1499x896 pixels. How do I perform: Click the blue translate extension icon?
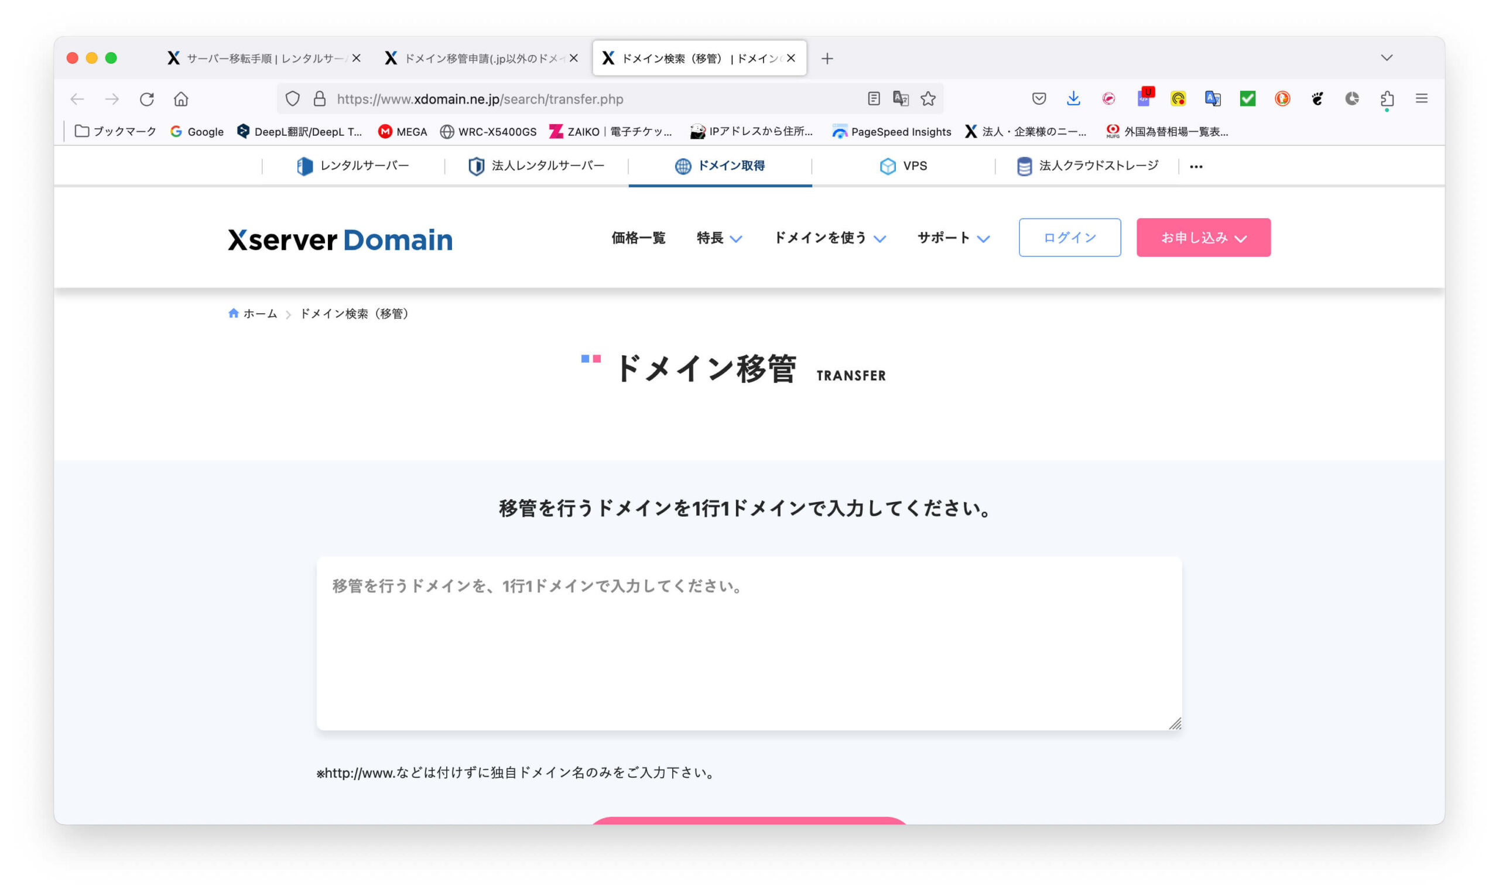1213,98
